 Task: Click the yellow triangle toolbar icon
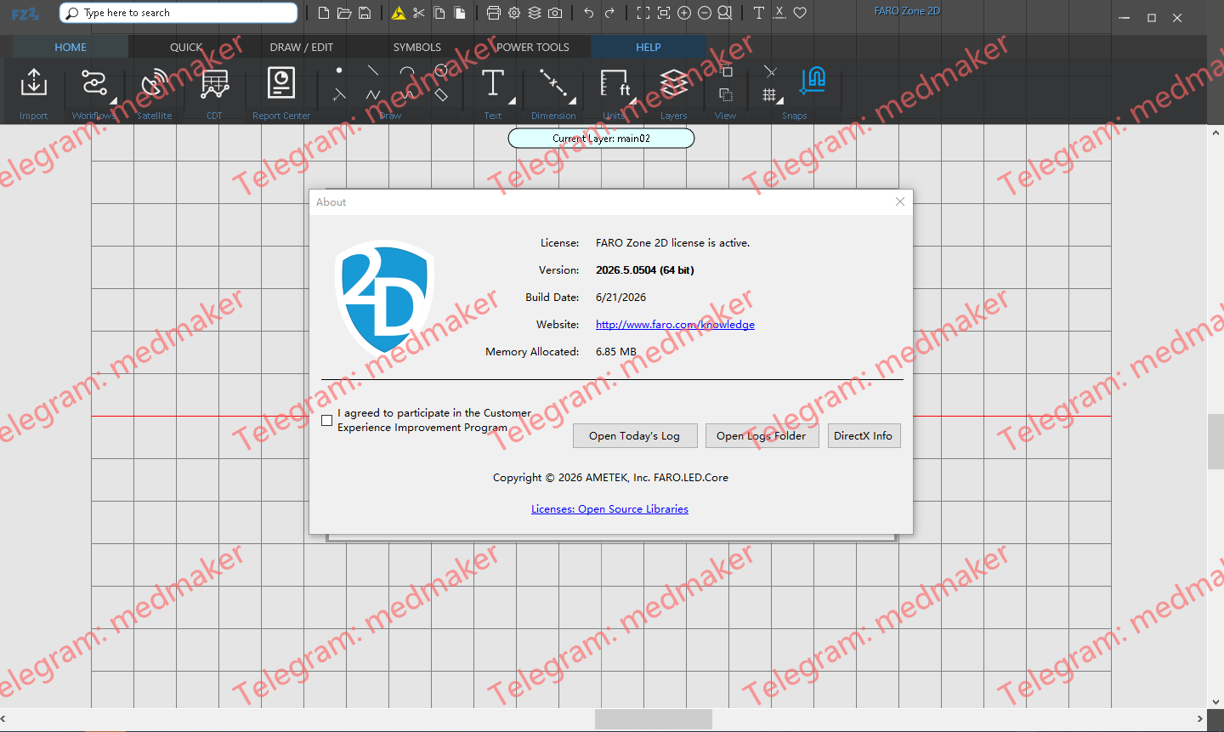[399, 13]
